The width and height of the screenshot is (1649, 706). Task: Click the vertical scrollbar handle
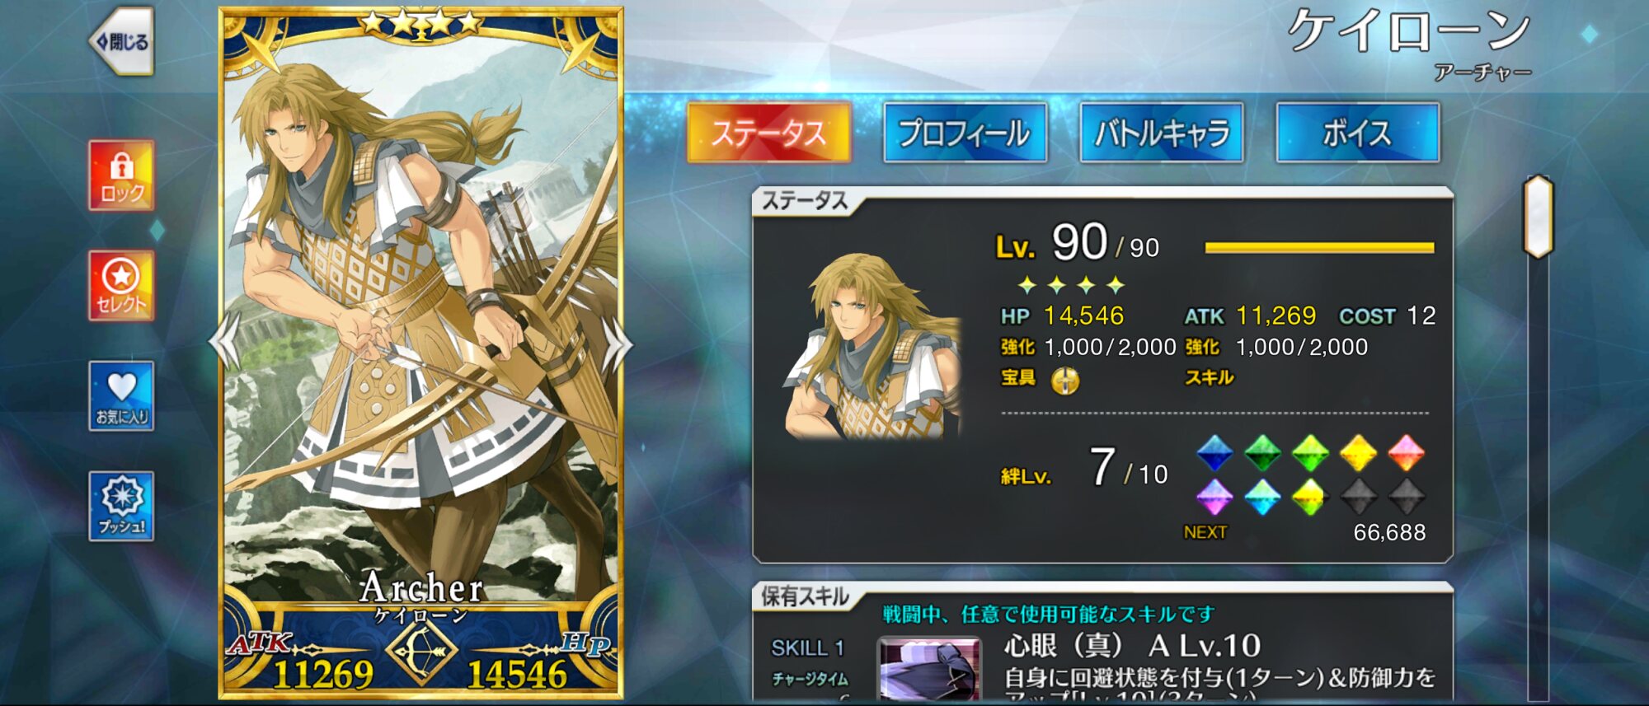(x=1539, y=217)
